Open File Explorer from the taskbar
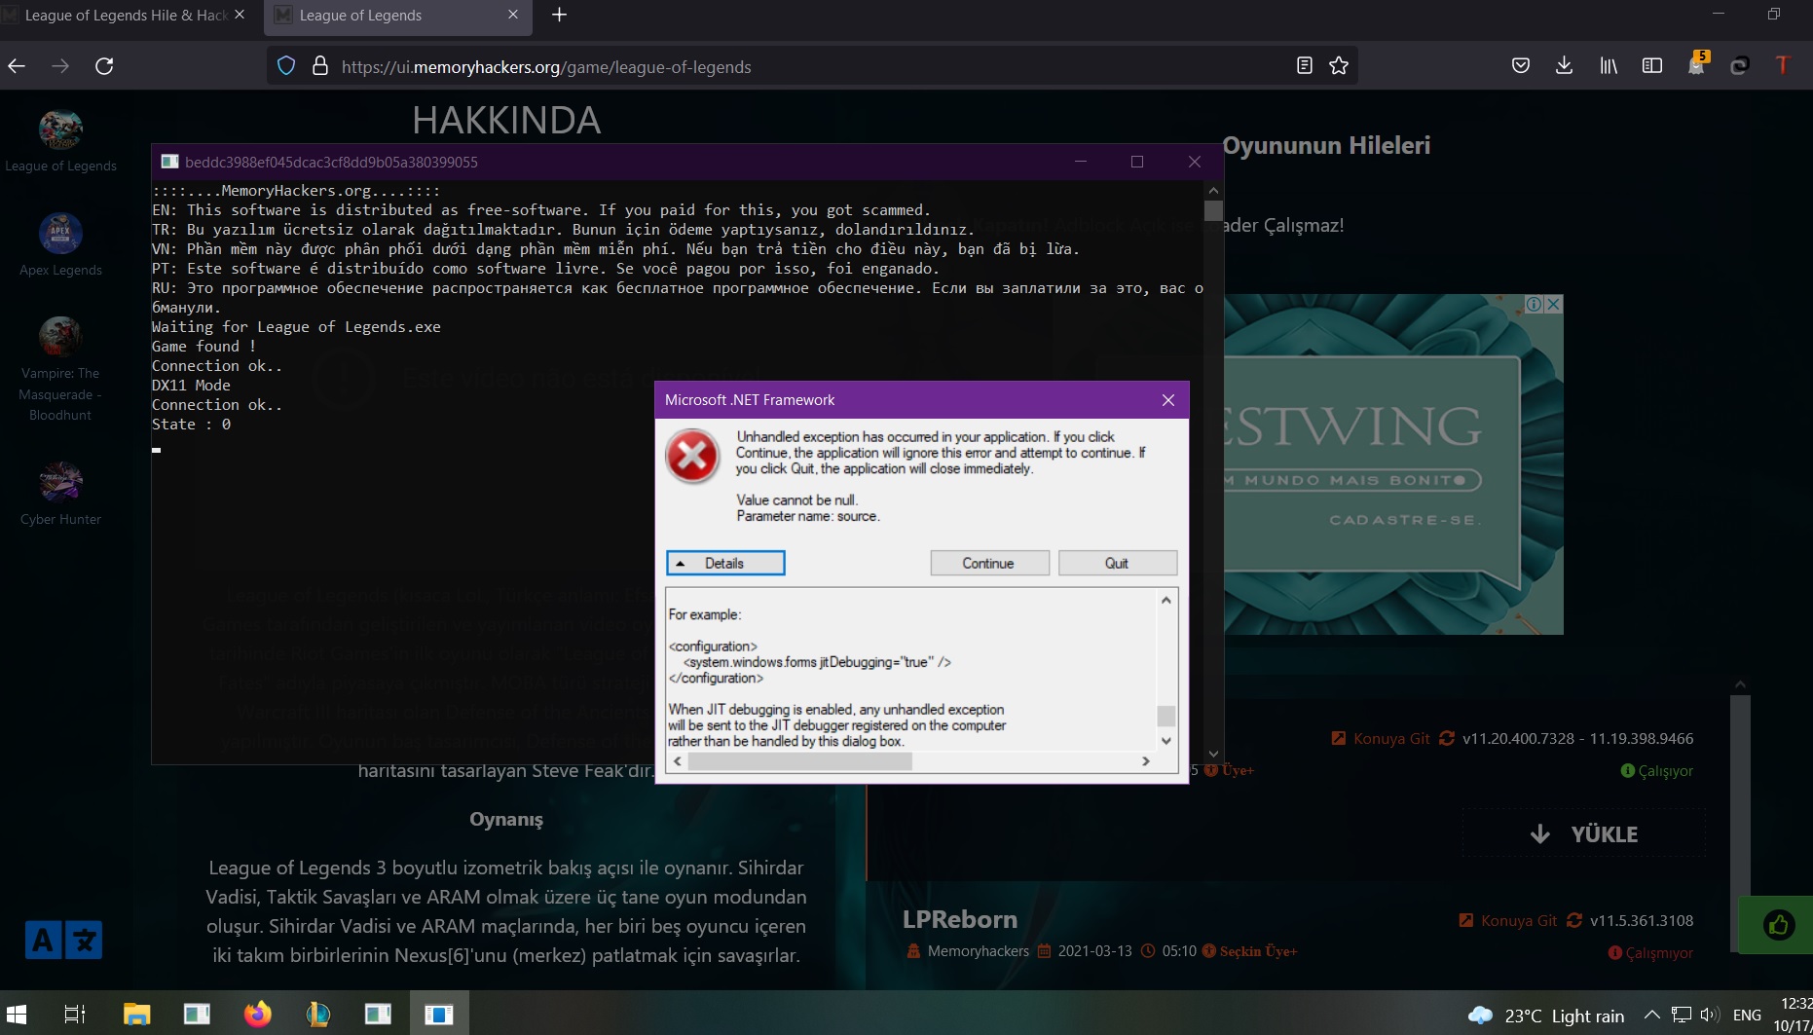Image resolution: width=1813 pixels, height=1035 pixels. pyautogui.click(x=136, y=1015)
